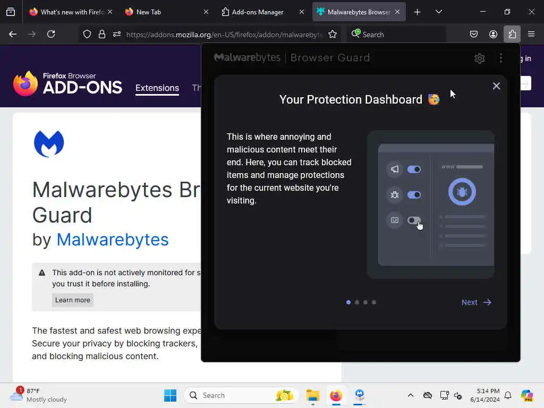The image size is (544, 408).
Task: Reload the current page
Action: pyautogui.click(x=51, y=34)
